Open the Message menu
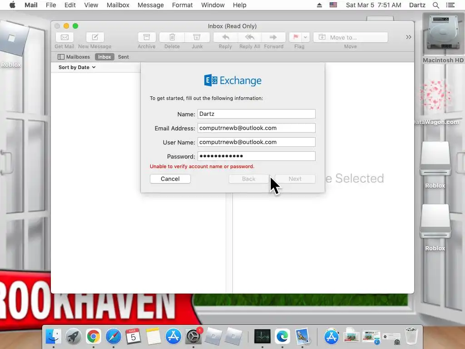The height and width of the screenshot is (349, 465). tap(151, 5)
